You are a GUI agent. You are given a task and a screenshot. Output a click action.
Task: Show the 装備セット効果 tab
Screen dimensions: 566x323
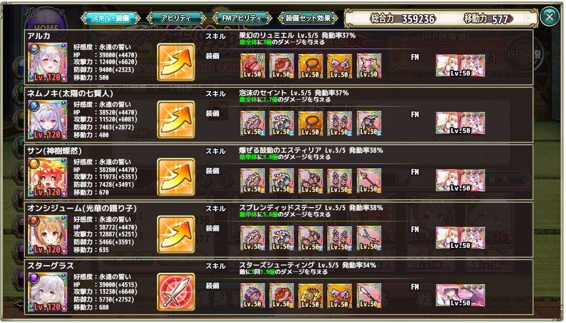point(308,18)
